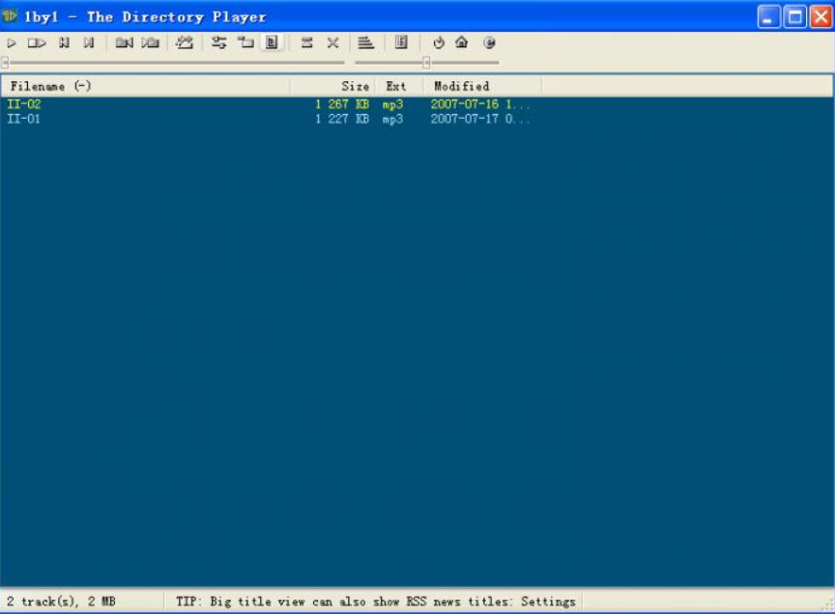The width and height of the screenshot is (835, 614).
Task: Select the II-01 mp3 track
Action: pyautogui.click(x=24, y=120)
